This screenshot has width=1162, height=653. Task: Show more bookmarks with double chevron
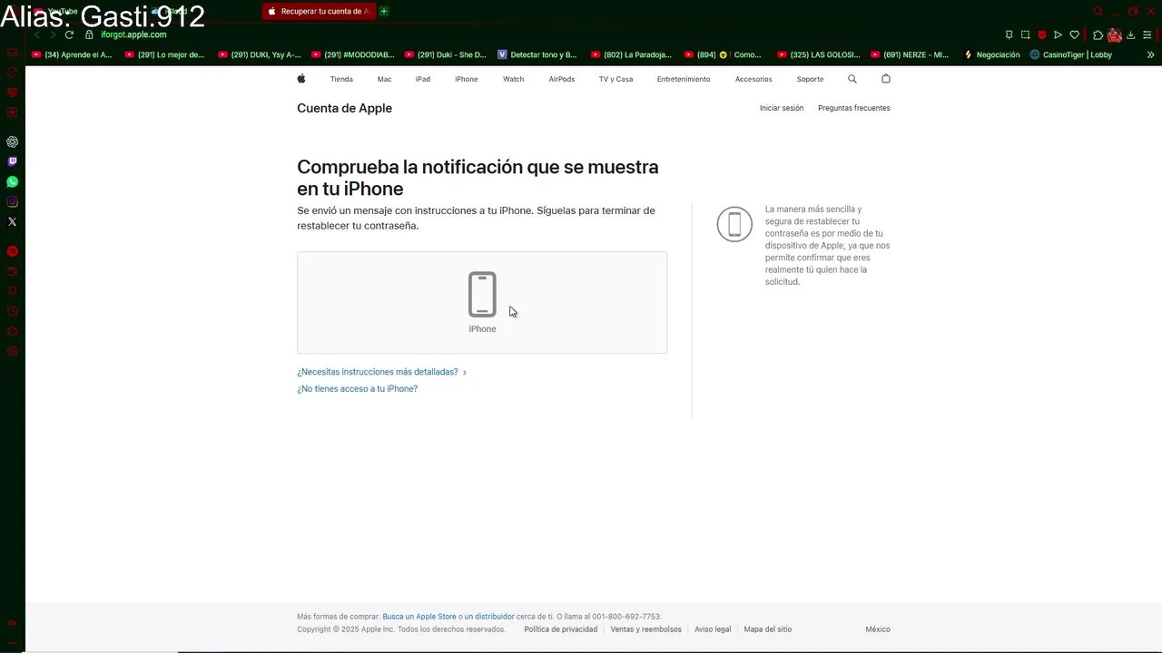tap(1150, 54)
